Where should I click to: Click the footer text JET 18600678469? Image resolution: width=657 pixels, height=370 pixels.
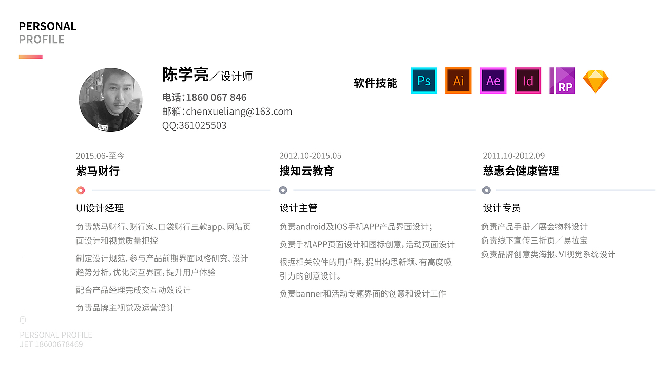point(51,344)
